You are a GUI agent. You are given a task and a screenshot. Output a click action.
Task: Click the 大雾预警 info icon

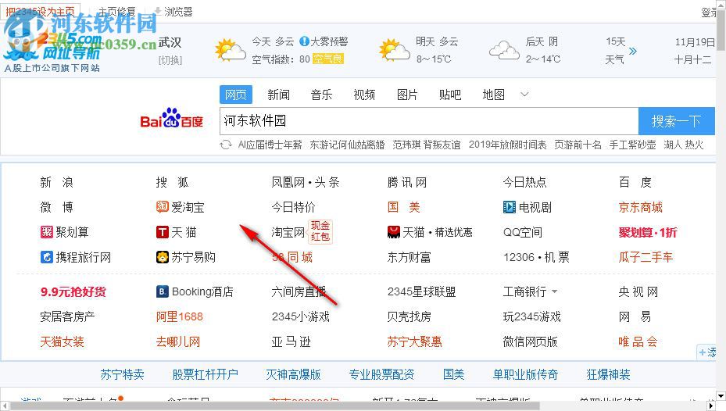tap(304, 41)
